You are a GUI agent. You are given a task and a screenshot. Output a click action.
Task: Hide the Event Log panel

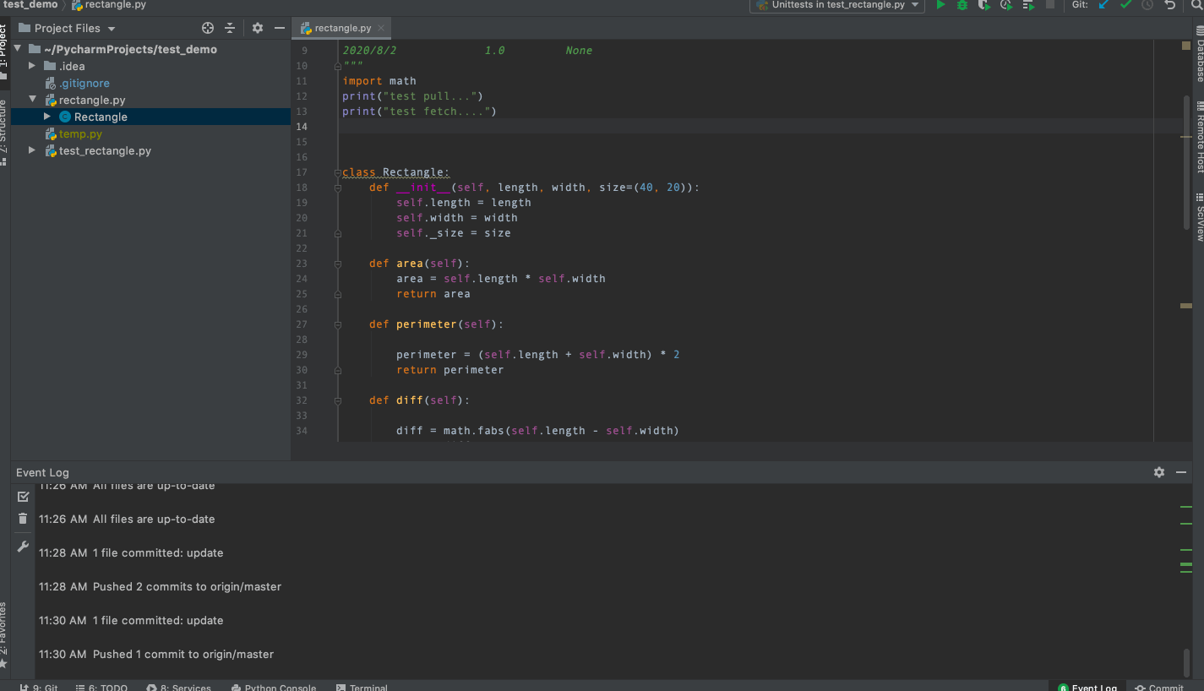point(1181,472)
